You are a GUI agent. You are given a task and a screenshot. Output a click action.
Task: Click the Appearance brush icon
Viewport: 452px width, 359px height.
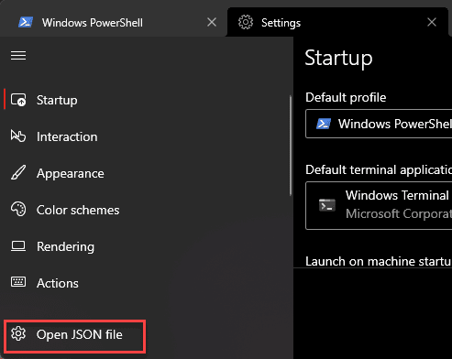point(18,173)
